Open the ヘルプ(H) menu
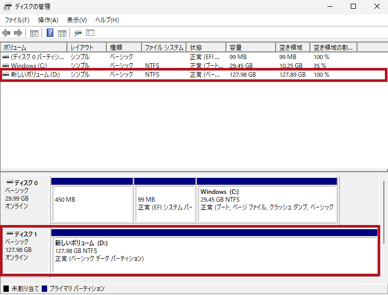 click(107, 20)
